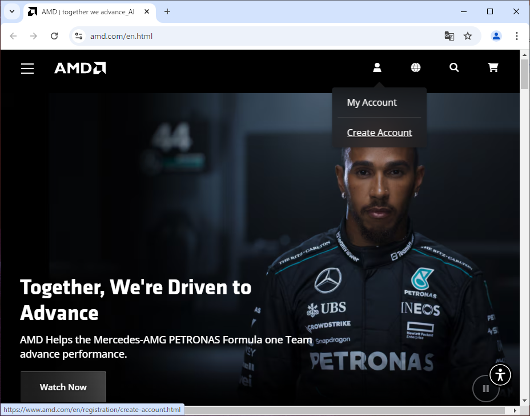Image resolution: width=530 pixels, height=416 pixels.
Task: Select Create Account from dropdown menu
Action: pyautogui.click(x=379, y=133)
